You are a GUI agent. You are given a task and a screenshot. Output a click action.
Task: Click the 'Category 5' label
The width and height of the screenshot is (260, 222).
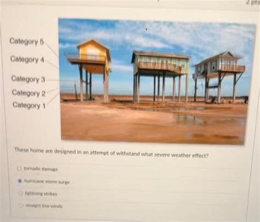(x=27, y=41)
